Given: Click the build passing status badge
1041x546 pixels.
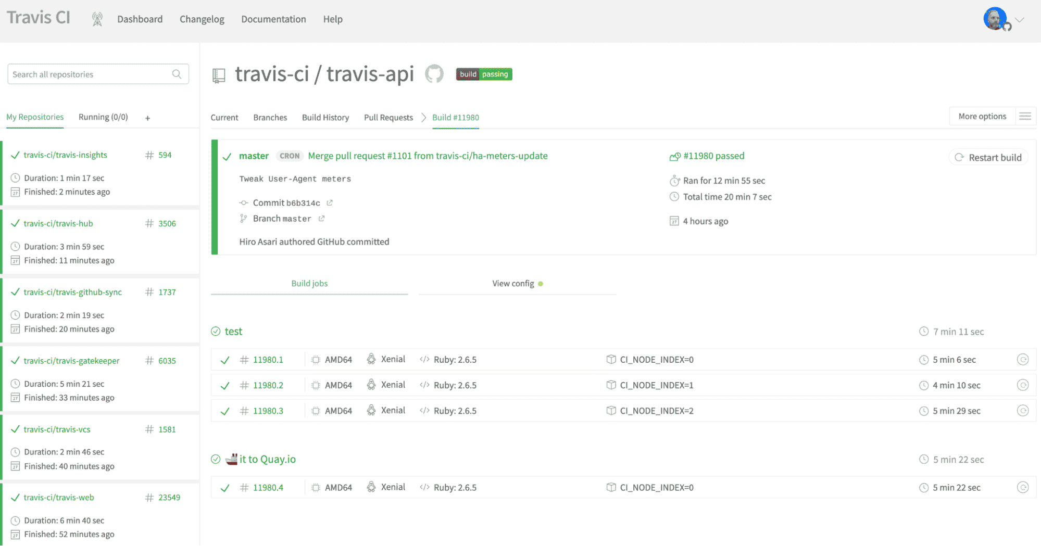Looking at the screenshot, I should pyautogui.click(x=484, y=74).
